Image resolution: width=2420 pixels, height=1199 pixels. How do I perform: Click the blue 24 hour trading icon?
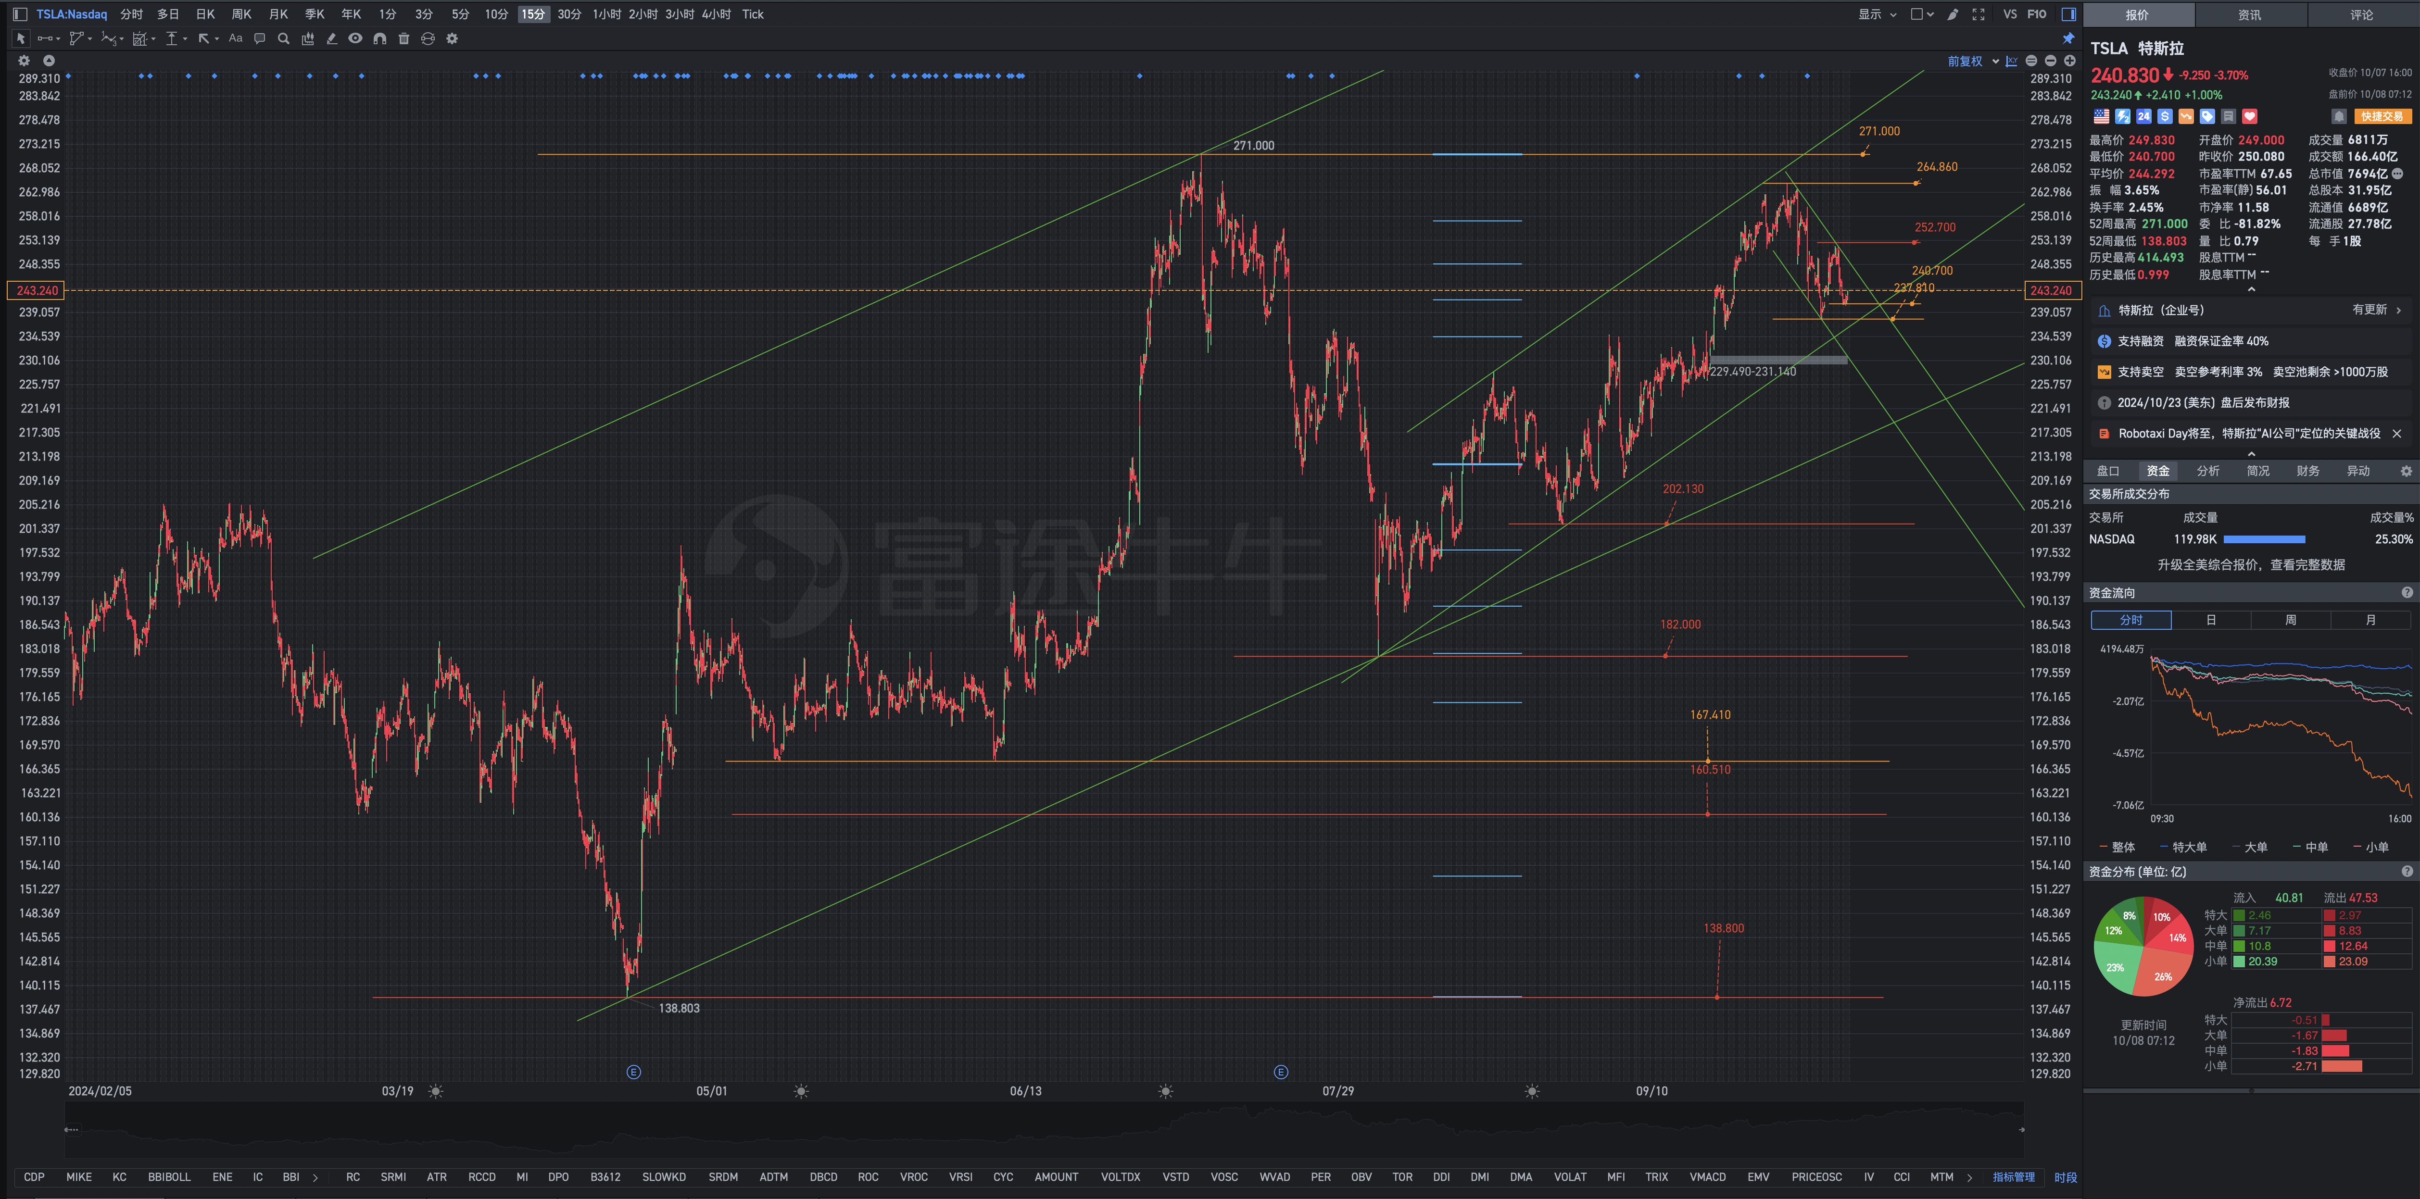[x=2144, y=116]
